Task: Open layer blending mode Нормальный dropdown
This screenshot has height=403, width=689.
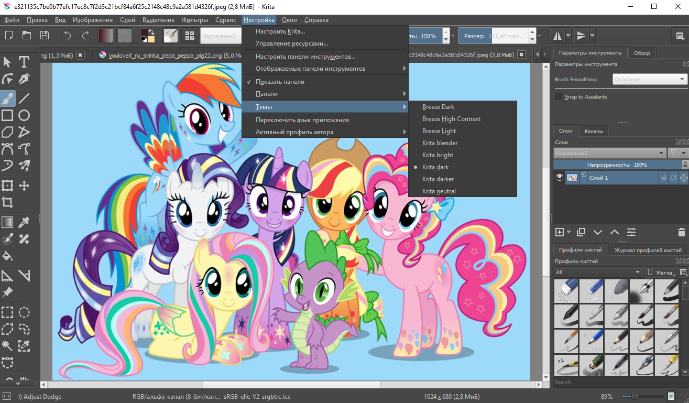Action: (x=609, y=153)
